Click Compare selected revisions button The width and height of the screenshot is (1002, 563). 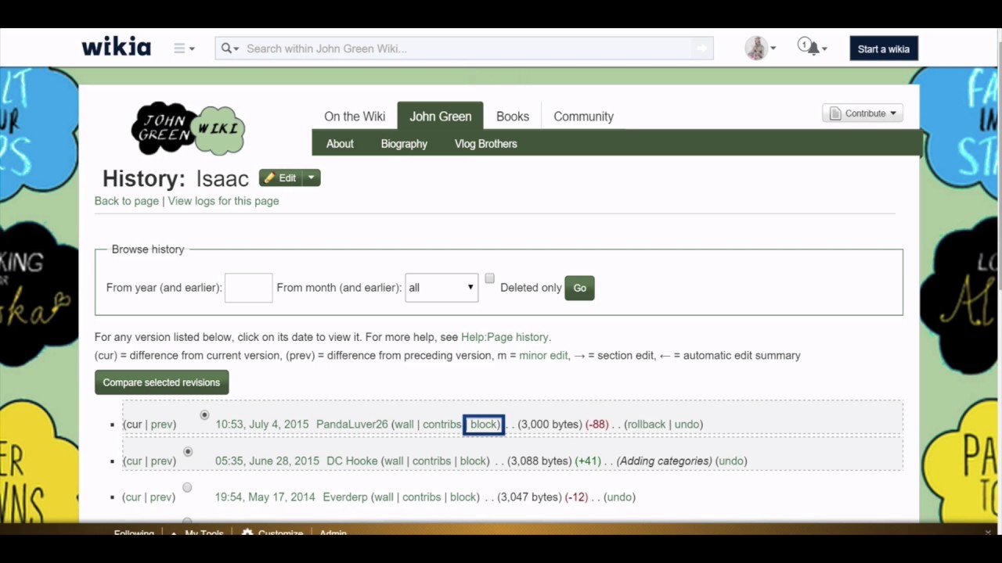(x=161, y=382)
